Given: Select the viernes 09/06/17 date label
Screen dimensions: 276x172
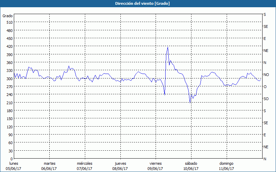Looking at the screenshot, I should click(155, 166).
